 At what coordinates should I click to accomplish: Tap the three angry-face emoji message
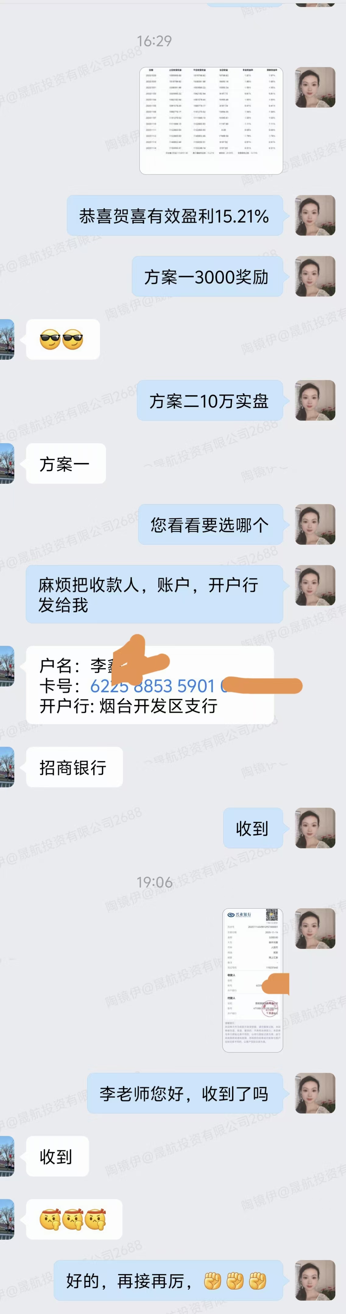coord(74,1219)
